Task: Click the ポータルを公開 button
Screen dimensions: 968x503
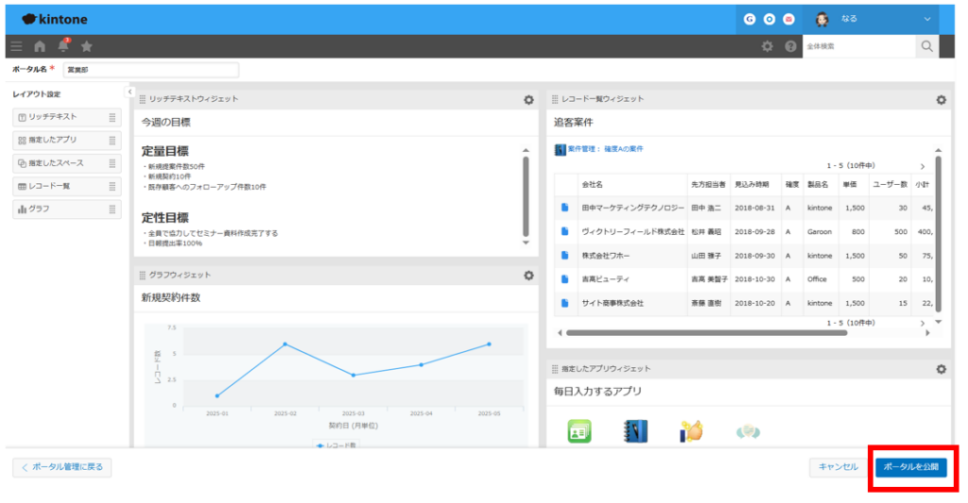Action: [x=910, y=467]
